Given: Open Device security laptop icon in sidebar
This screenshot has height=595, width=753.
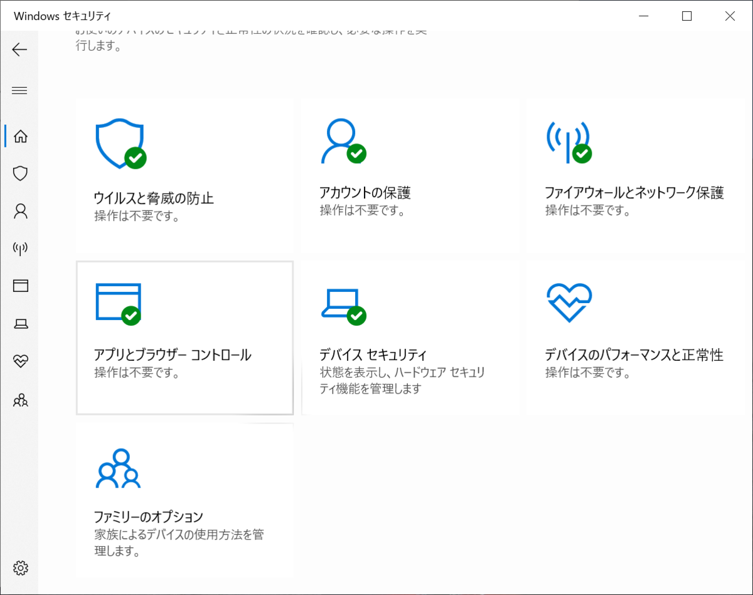Looking at the screenshot, I should point(20,324).
